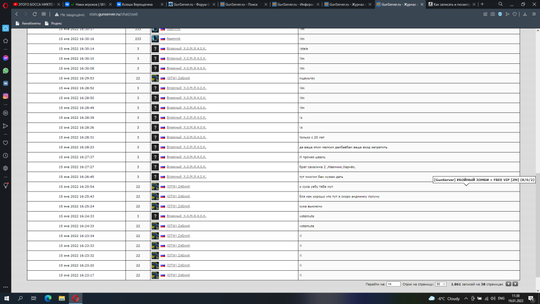
Task: Open Instagram in the Opera sidebar
Action: [x=5, y=96]
